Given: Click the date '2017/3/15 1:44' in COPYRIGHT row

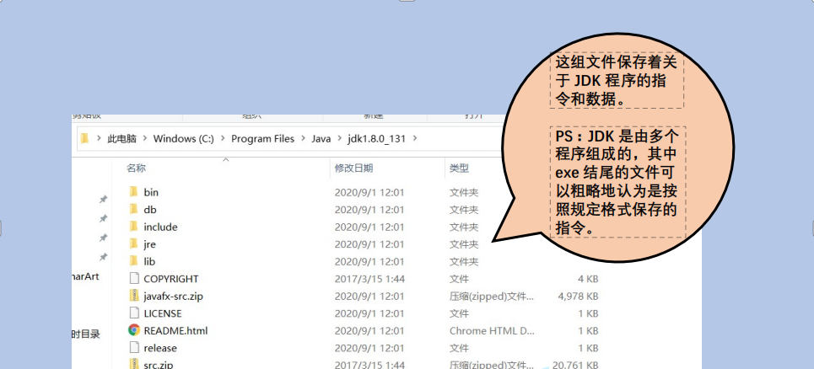Looking at the screenshot, I should pos(369,279).
